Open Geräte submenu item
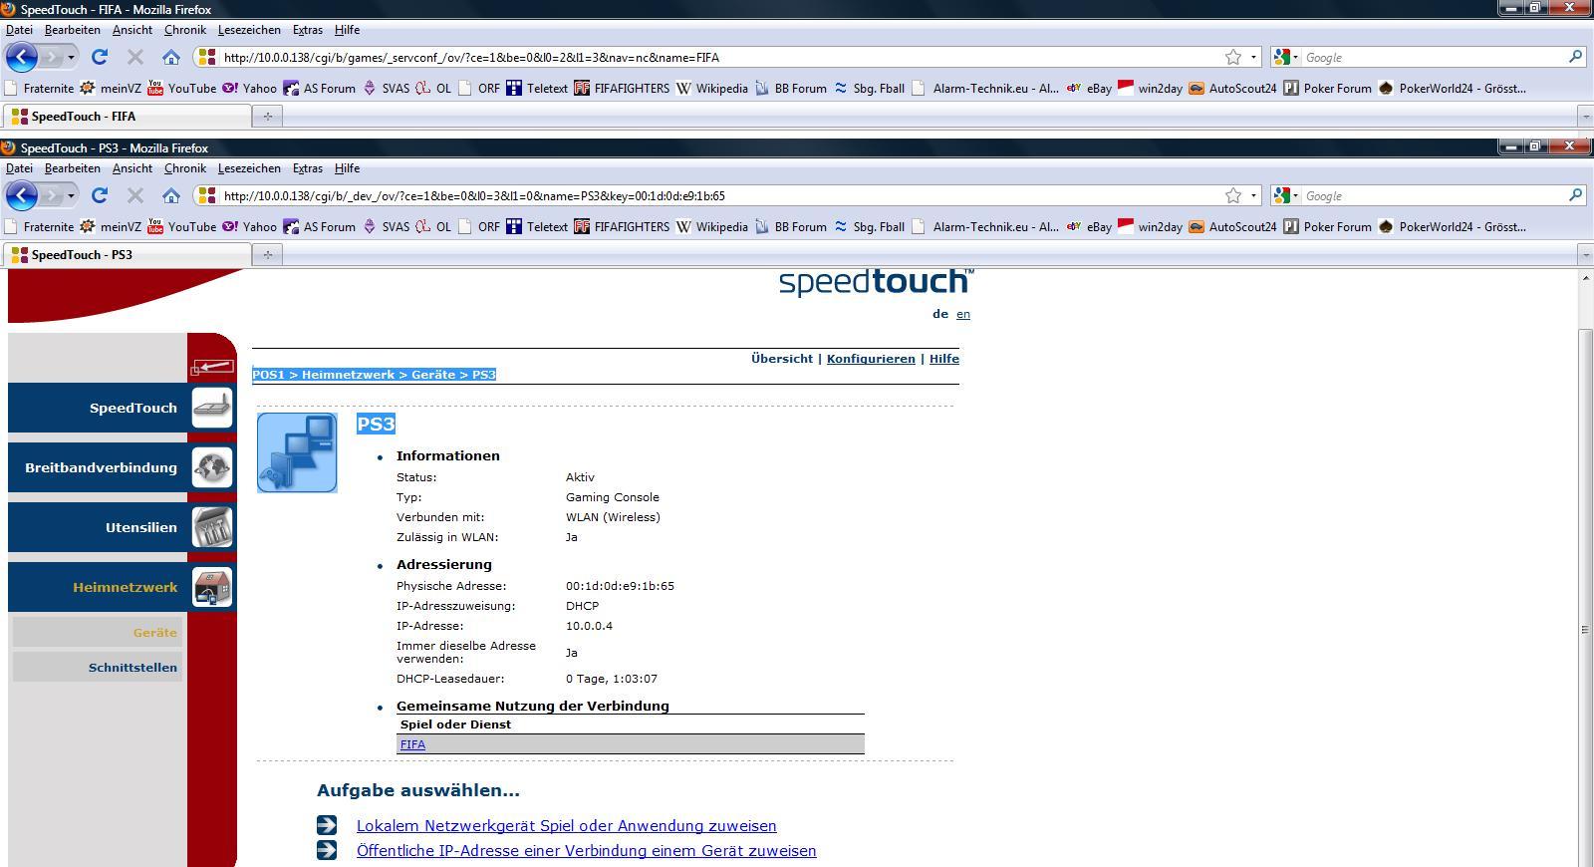The image size is (1594, 867). point(97,633)
